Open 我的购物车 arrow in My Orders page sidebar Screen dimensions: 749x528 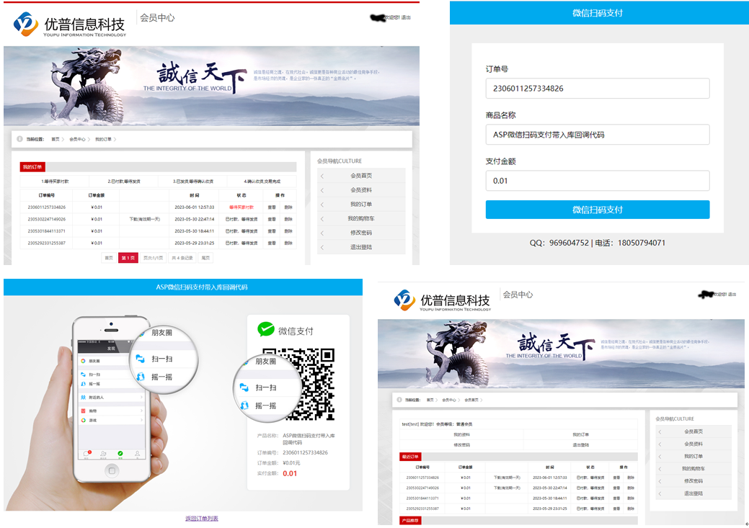(322, 219)
